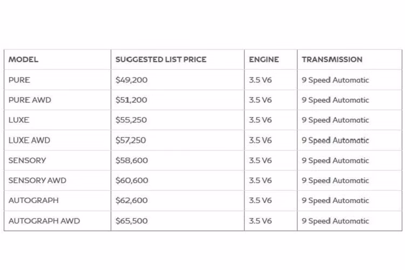Select the PURE model cell
The height and width of the screenshot is (270, 405).
click(19, 80)
